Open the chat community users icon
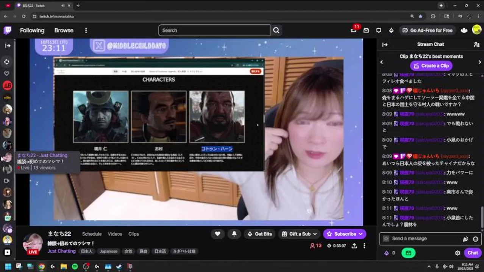The width and height of the screenshot is (484, 272). pyautogui.click(x=476, y=45)
